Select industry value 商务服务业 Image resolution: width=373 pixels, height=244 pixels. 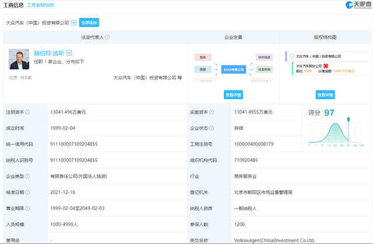[x=245, y=176]
